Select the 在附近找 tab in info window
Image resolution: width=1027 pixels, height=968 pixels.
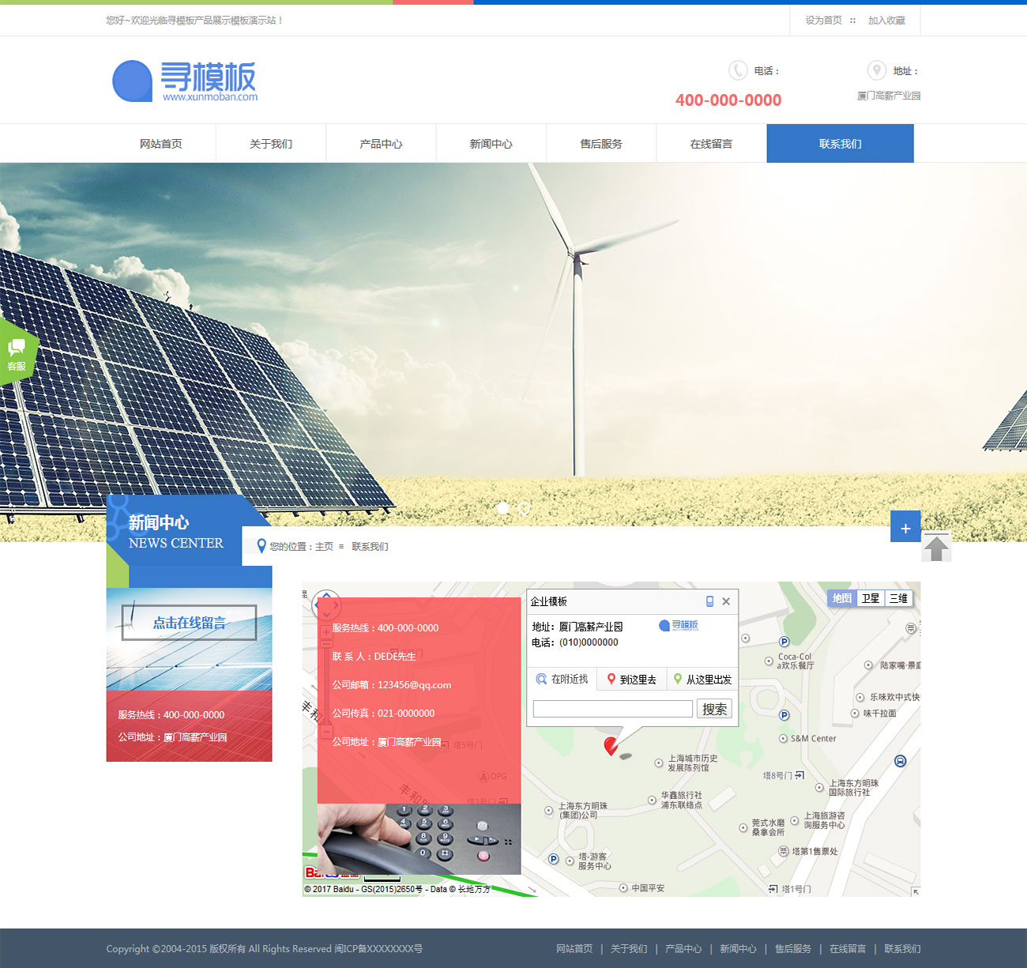coord(562,680)
